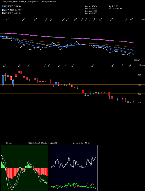Click the 'Pre H: 575.25' high value
Image resolution: width=145 pixels, height=191 pixels.
[91, 9]
